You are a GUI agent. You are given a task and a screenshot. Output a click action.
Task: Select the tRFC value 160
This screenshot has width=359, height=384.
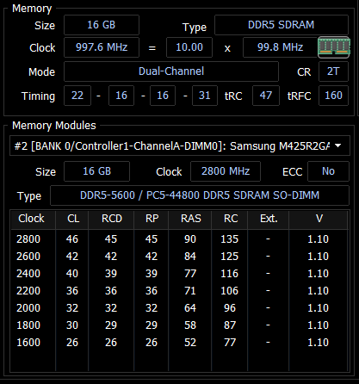pos(333,96)
